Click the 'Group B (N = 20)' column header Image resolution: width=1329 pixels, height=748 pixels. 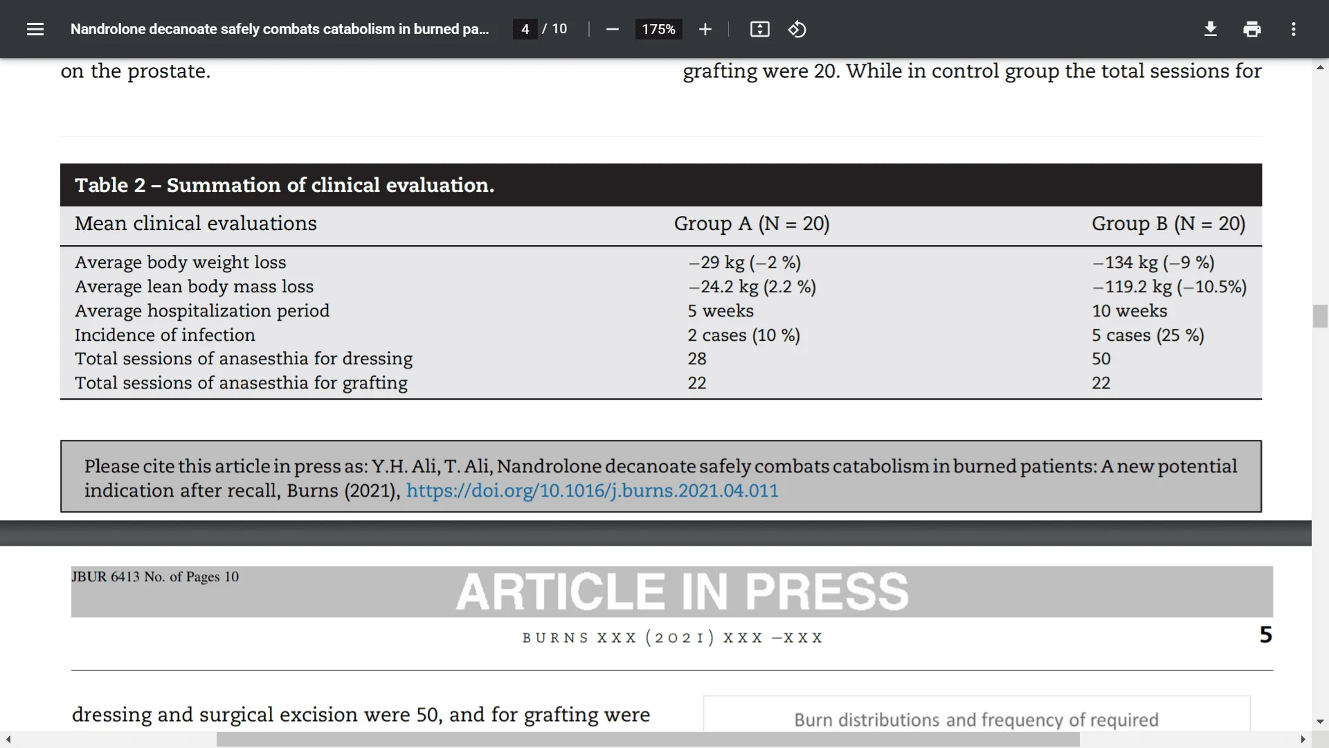click(x=1168, y=224)
